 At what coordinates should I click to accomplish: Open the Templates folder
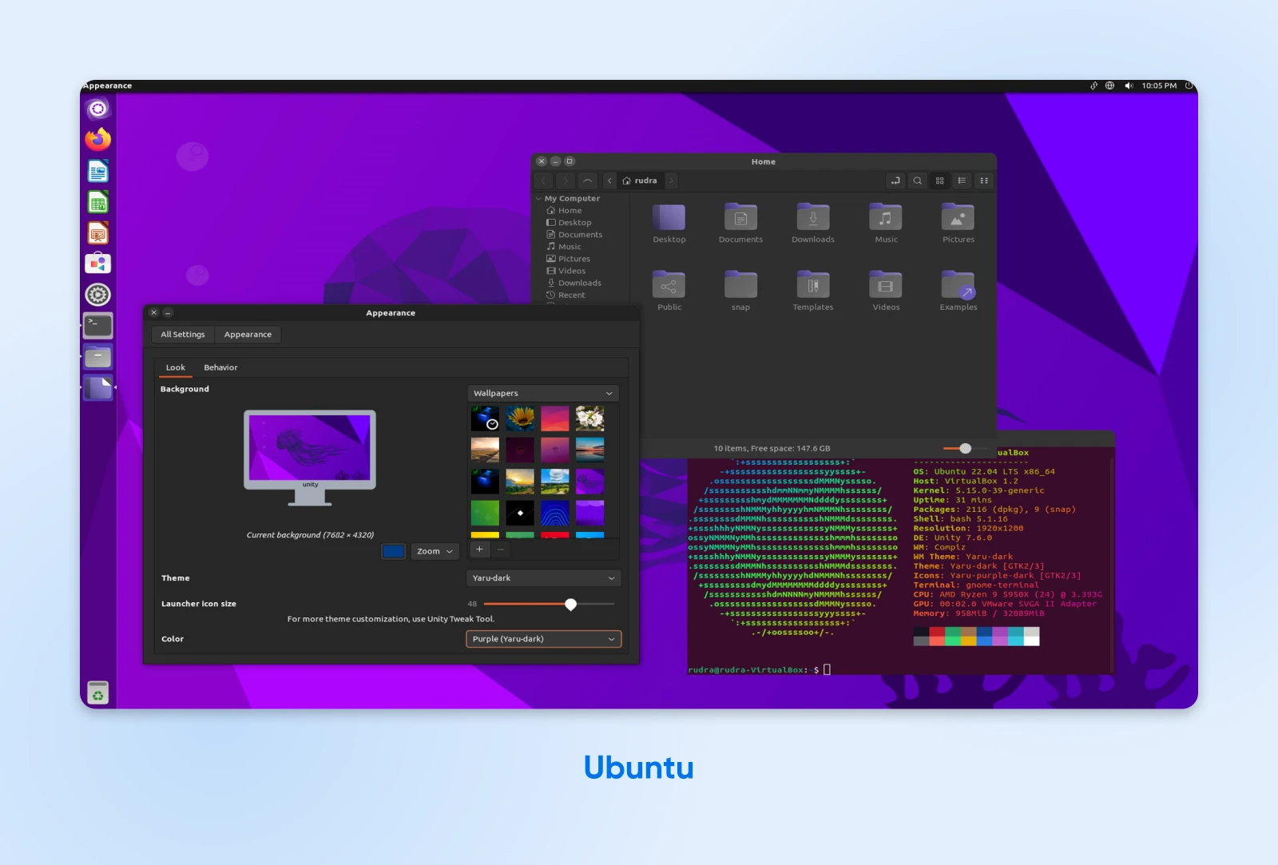pyautogui.click(x=813, y=291)
